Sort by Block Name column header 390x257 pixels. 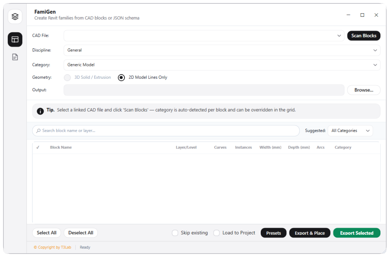point(61,147)
